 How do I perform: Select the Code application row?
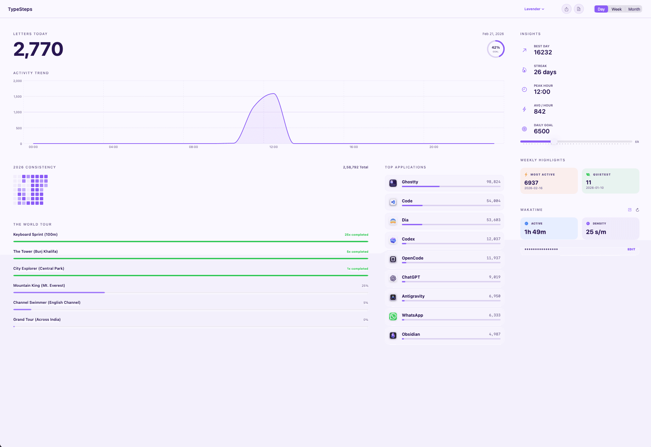[x=444, y=202]
